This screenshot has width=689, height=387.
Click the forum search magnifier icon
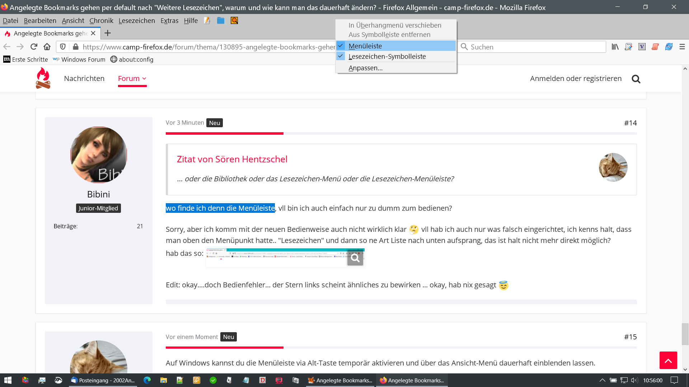point(636,79)
